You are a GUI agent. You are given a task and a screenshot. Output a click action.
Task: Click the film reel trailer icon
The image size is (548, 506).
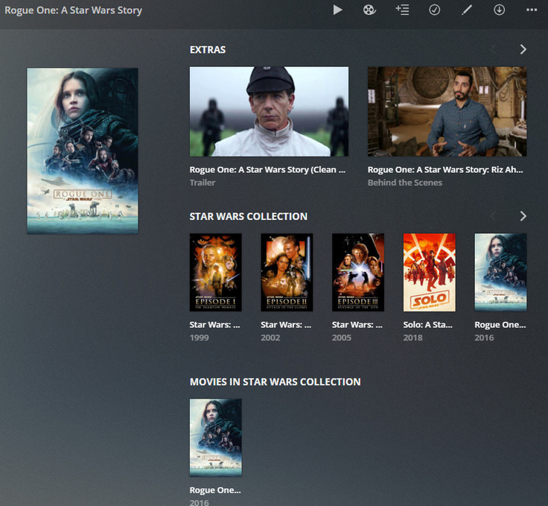tap(369, 10)
